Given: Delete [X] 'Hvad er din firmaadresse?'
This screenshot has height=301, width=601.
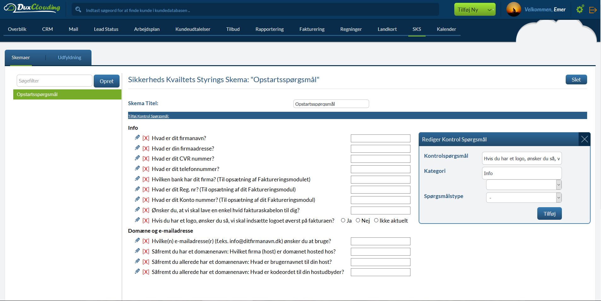Looking at the screenshot, I should click(x=146, y=149).
